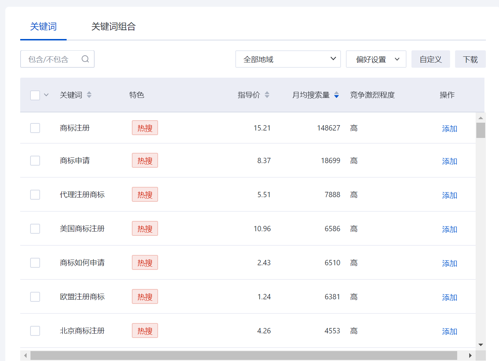Click the search magnifier icon

[85, 59]
